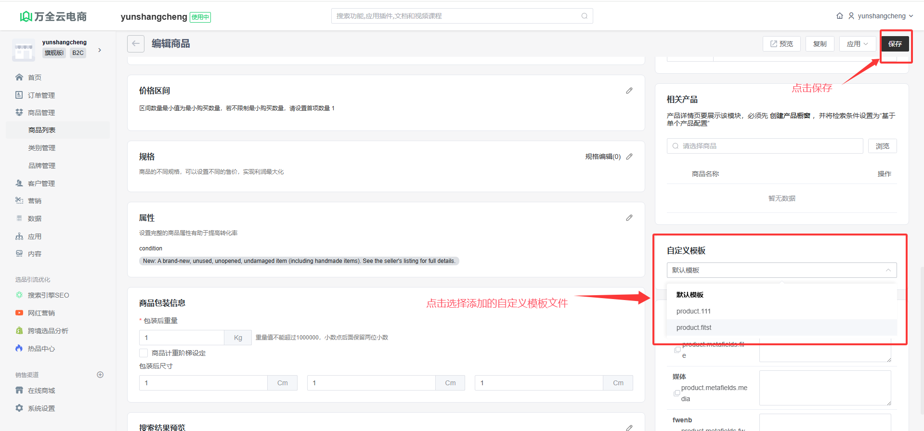This screenshot has height=431, width=924.
Task: Click the pencil edit icon for 规格
Action: [629, 157]
